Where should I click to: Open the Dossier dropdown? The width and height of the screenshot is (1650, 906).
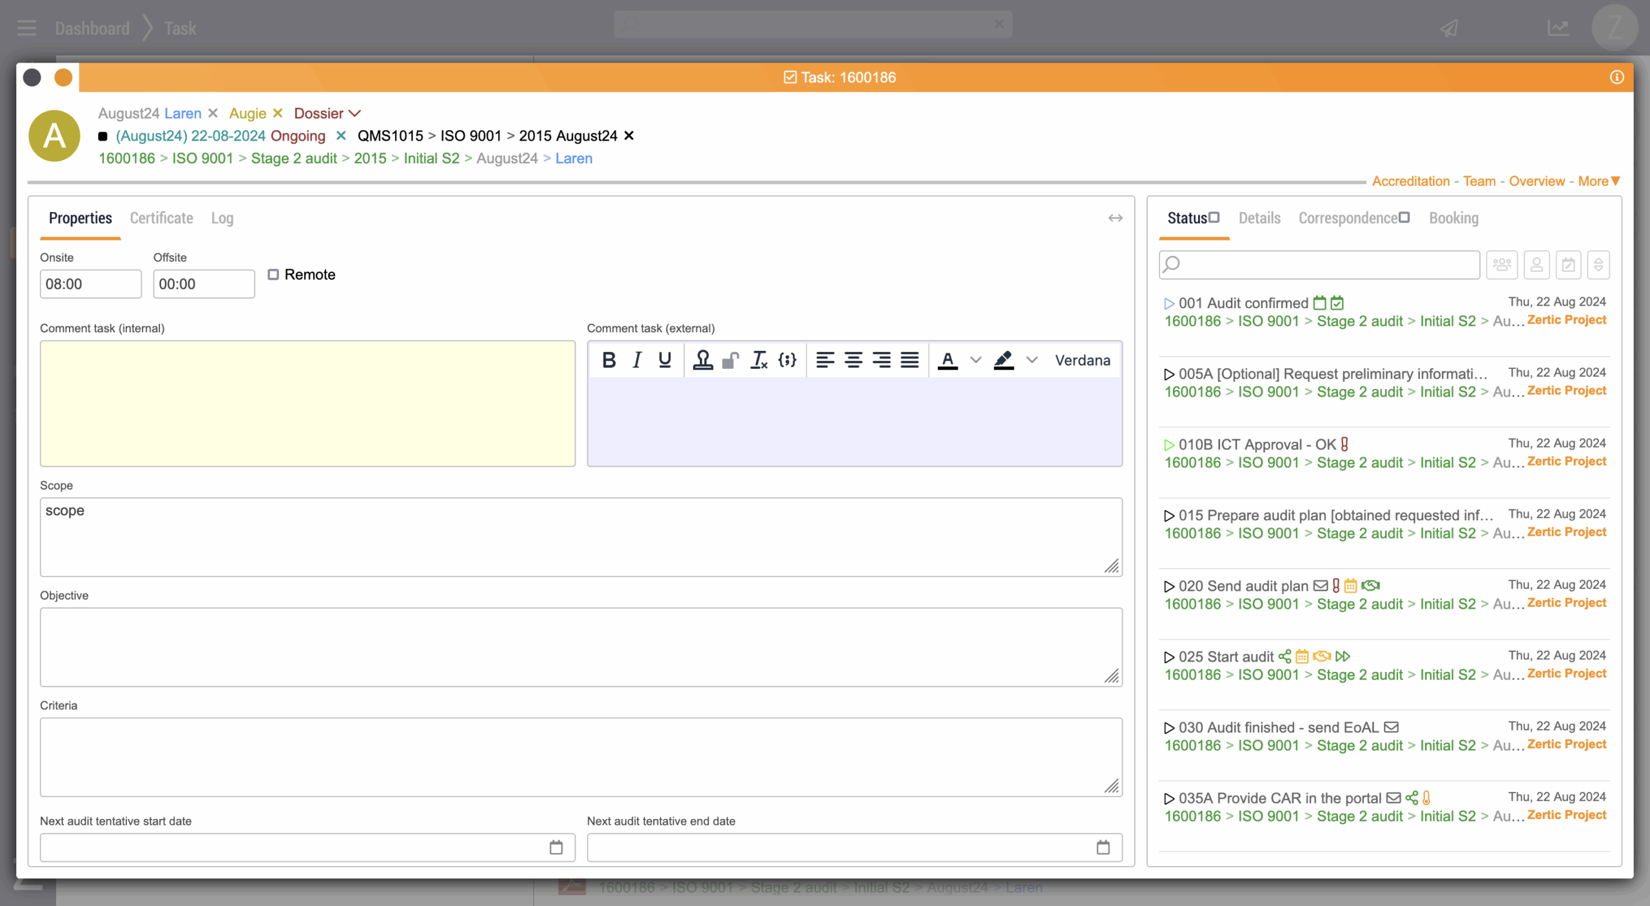327,113
